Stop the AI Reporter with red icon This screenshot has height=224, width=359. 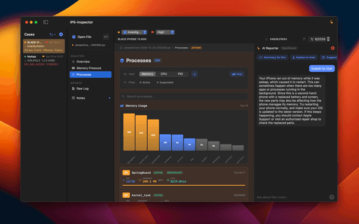tap(333, 48)
